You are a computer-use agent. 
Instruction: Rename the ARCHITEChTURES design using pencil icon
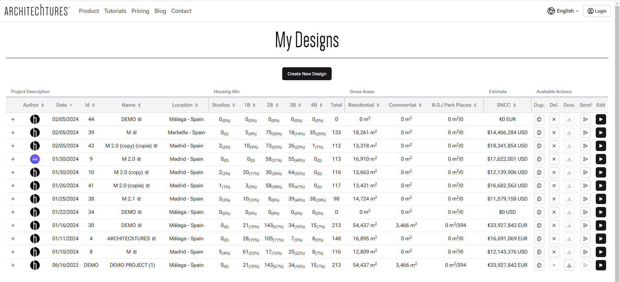click(x=154, y=239)
